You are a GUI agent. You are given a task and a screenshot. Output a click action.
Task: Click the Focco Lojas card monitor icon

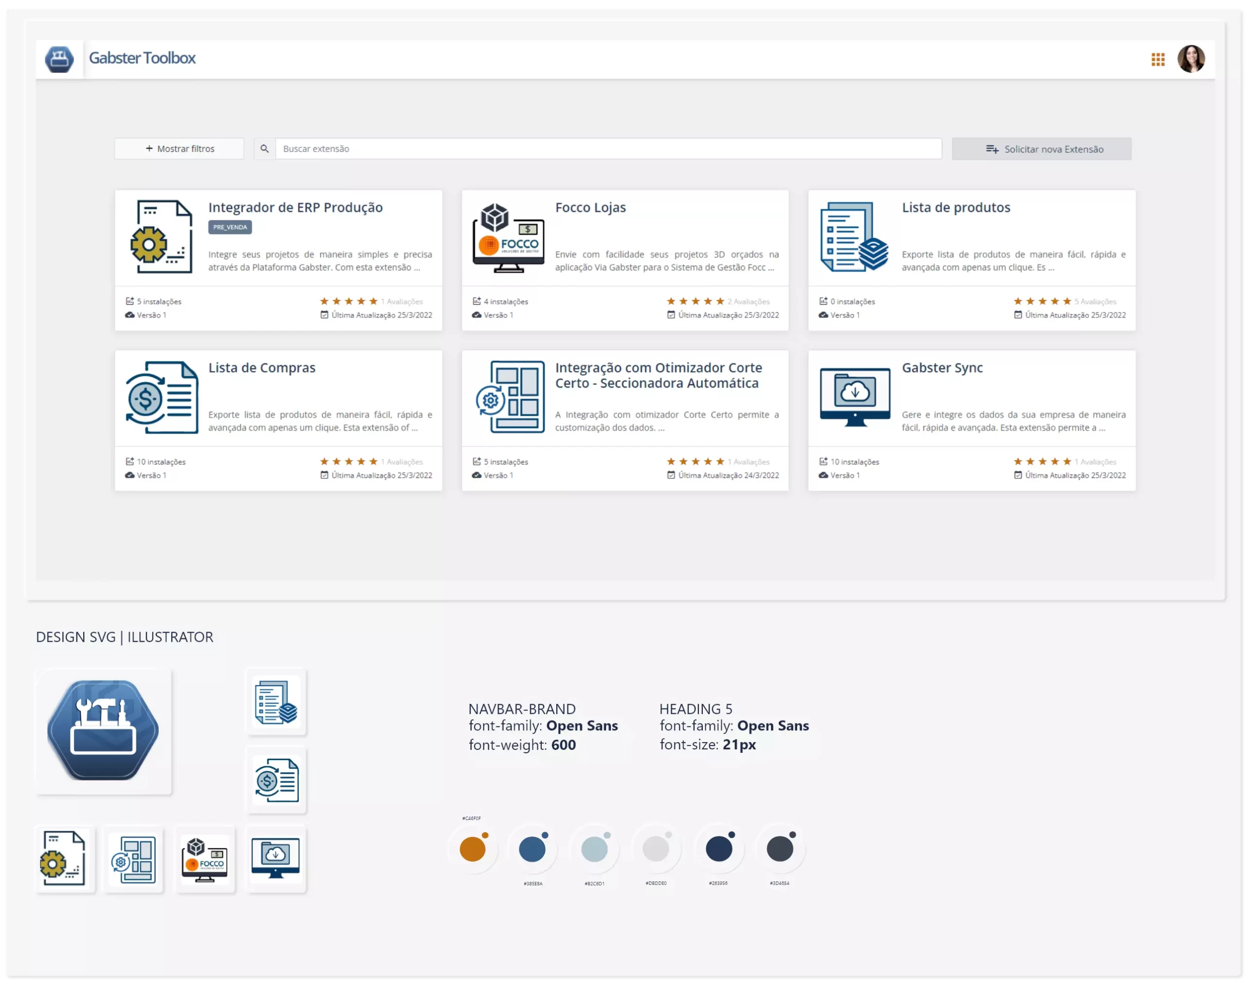508,238
